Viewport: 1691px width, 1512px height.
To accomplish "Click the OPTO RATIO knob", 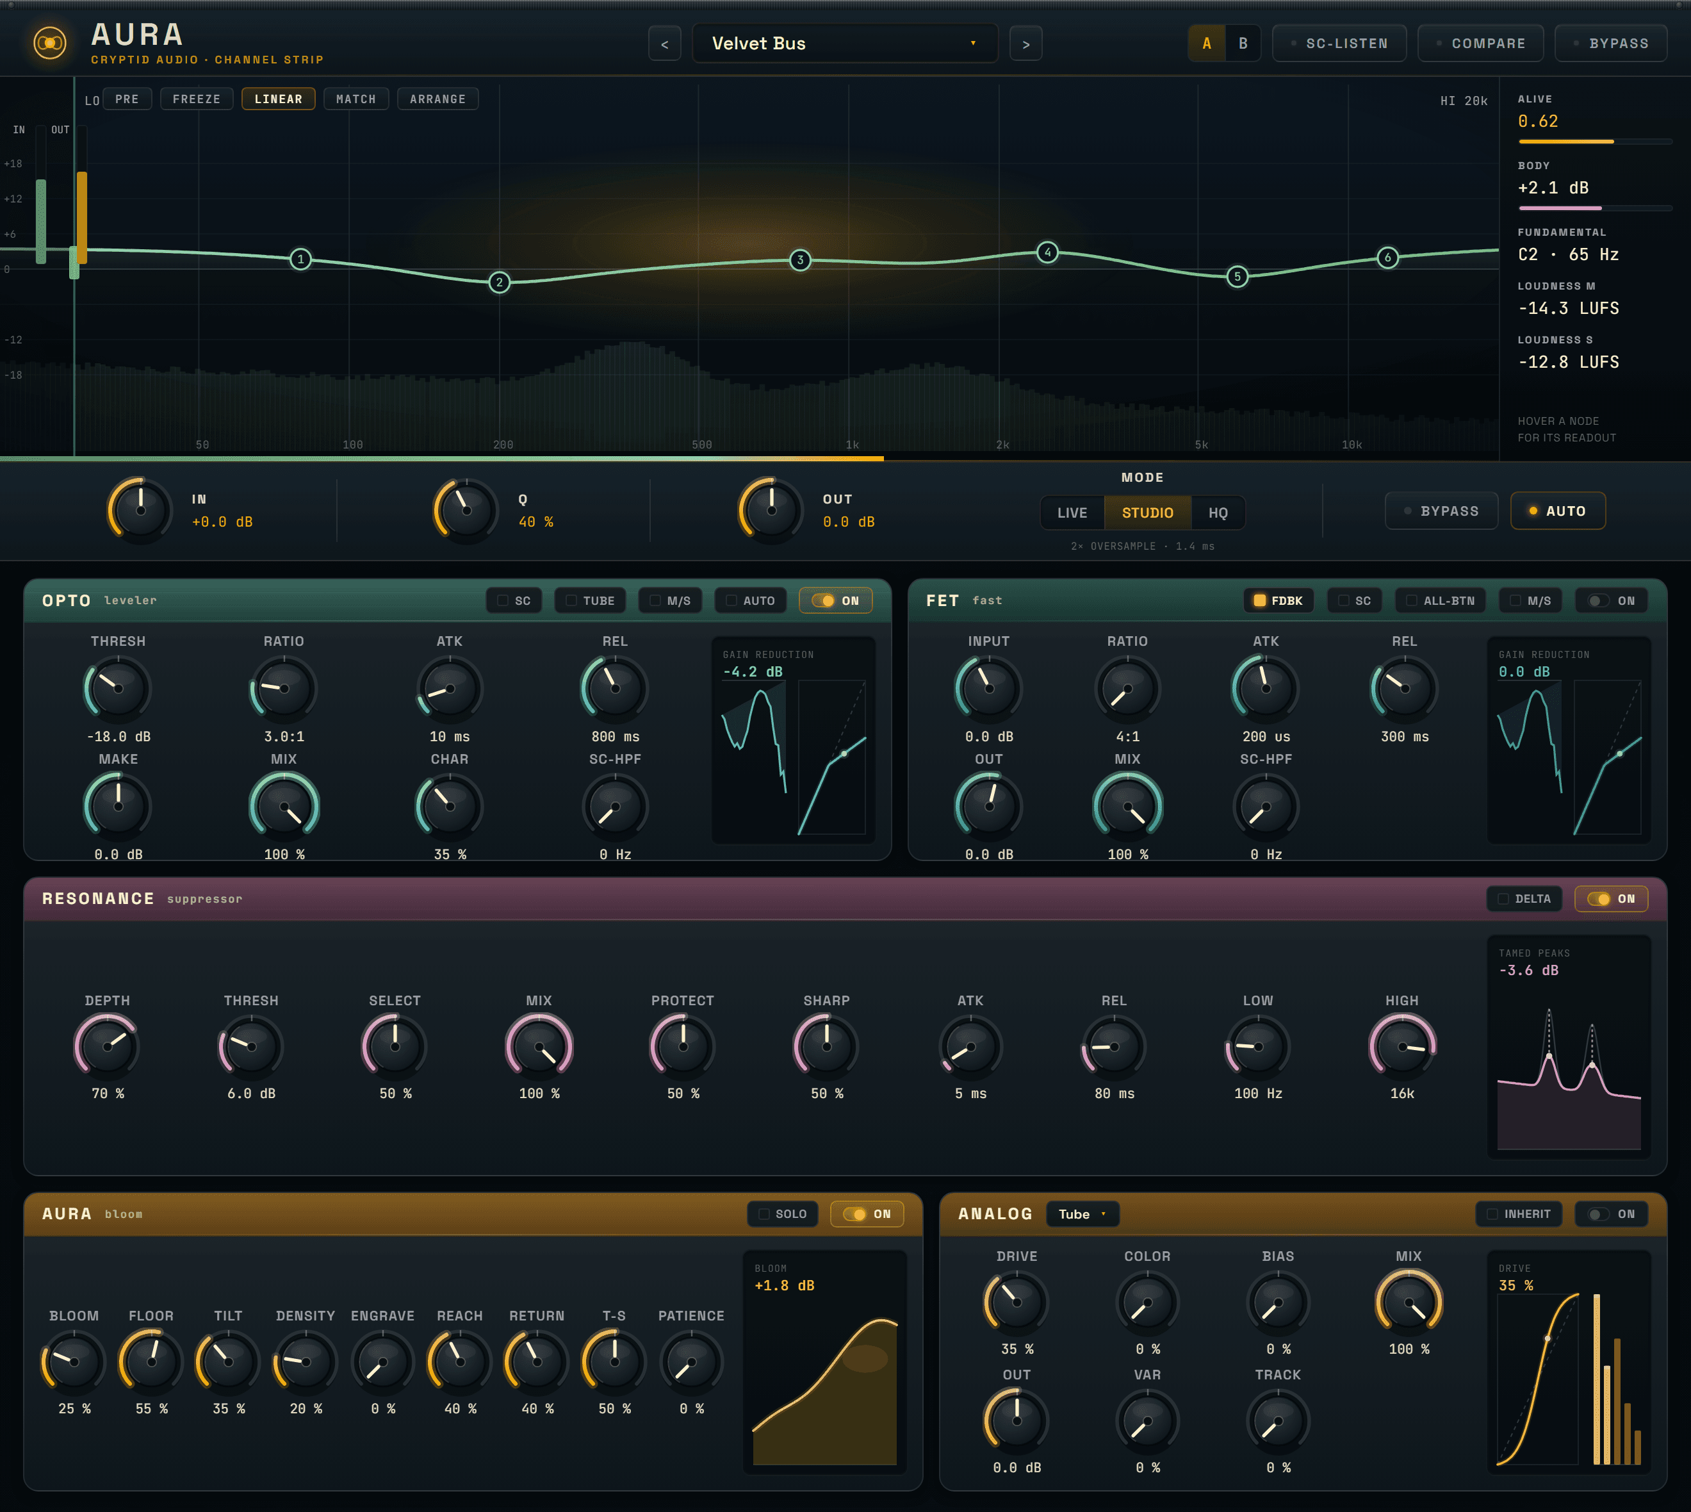I will coord(284,688).
